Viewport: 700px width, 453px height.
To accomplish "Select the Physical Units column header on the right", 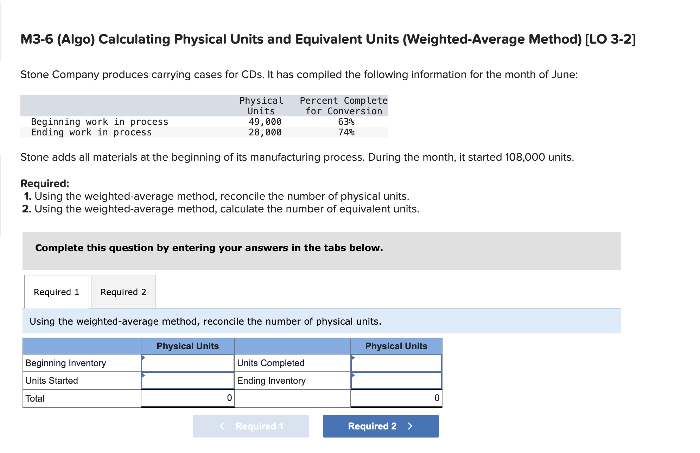I will [396, 346].
